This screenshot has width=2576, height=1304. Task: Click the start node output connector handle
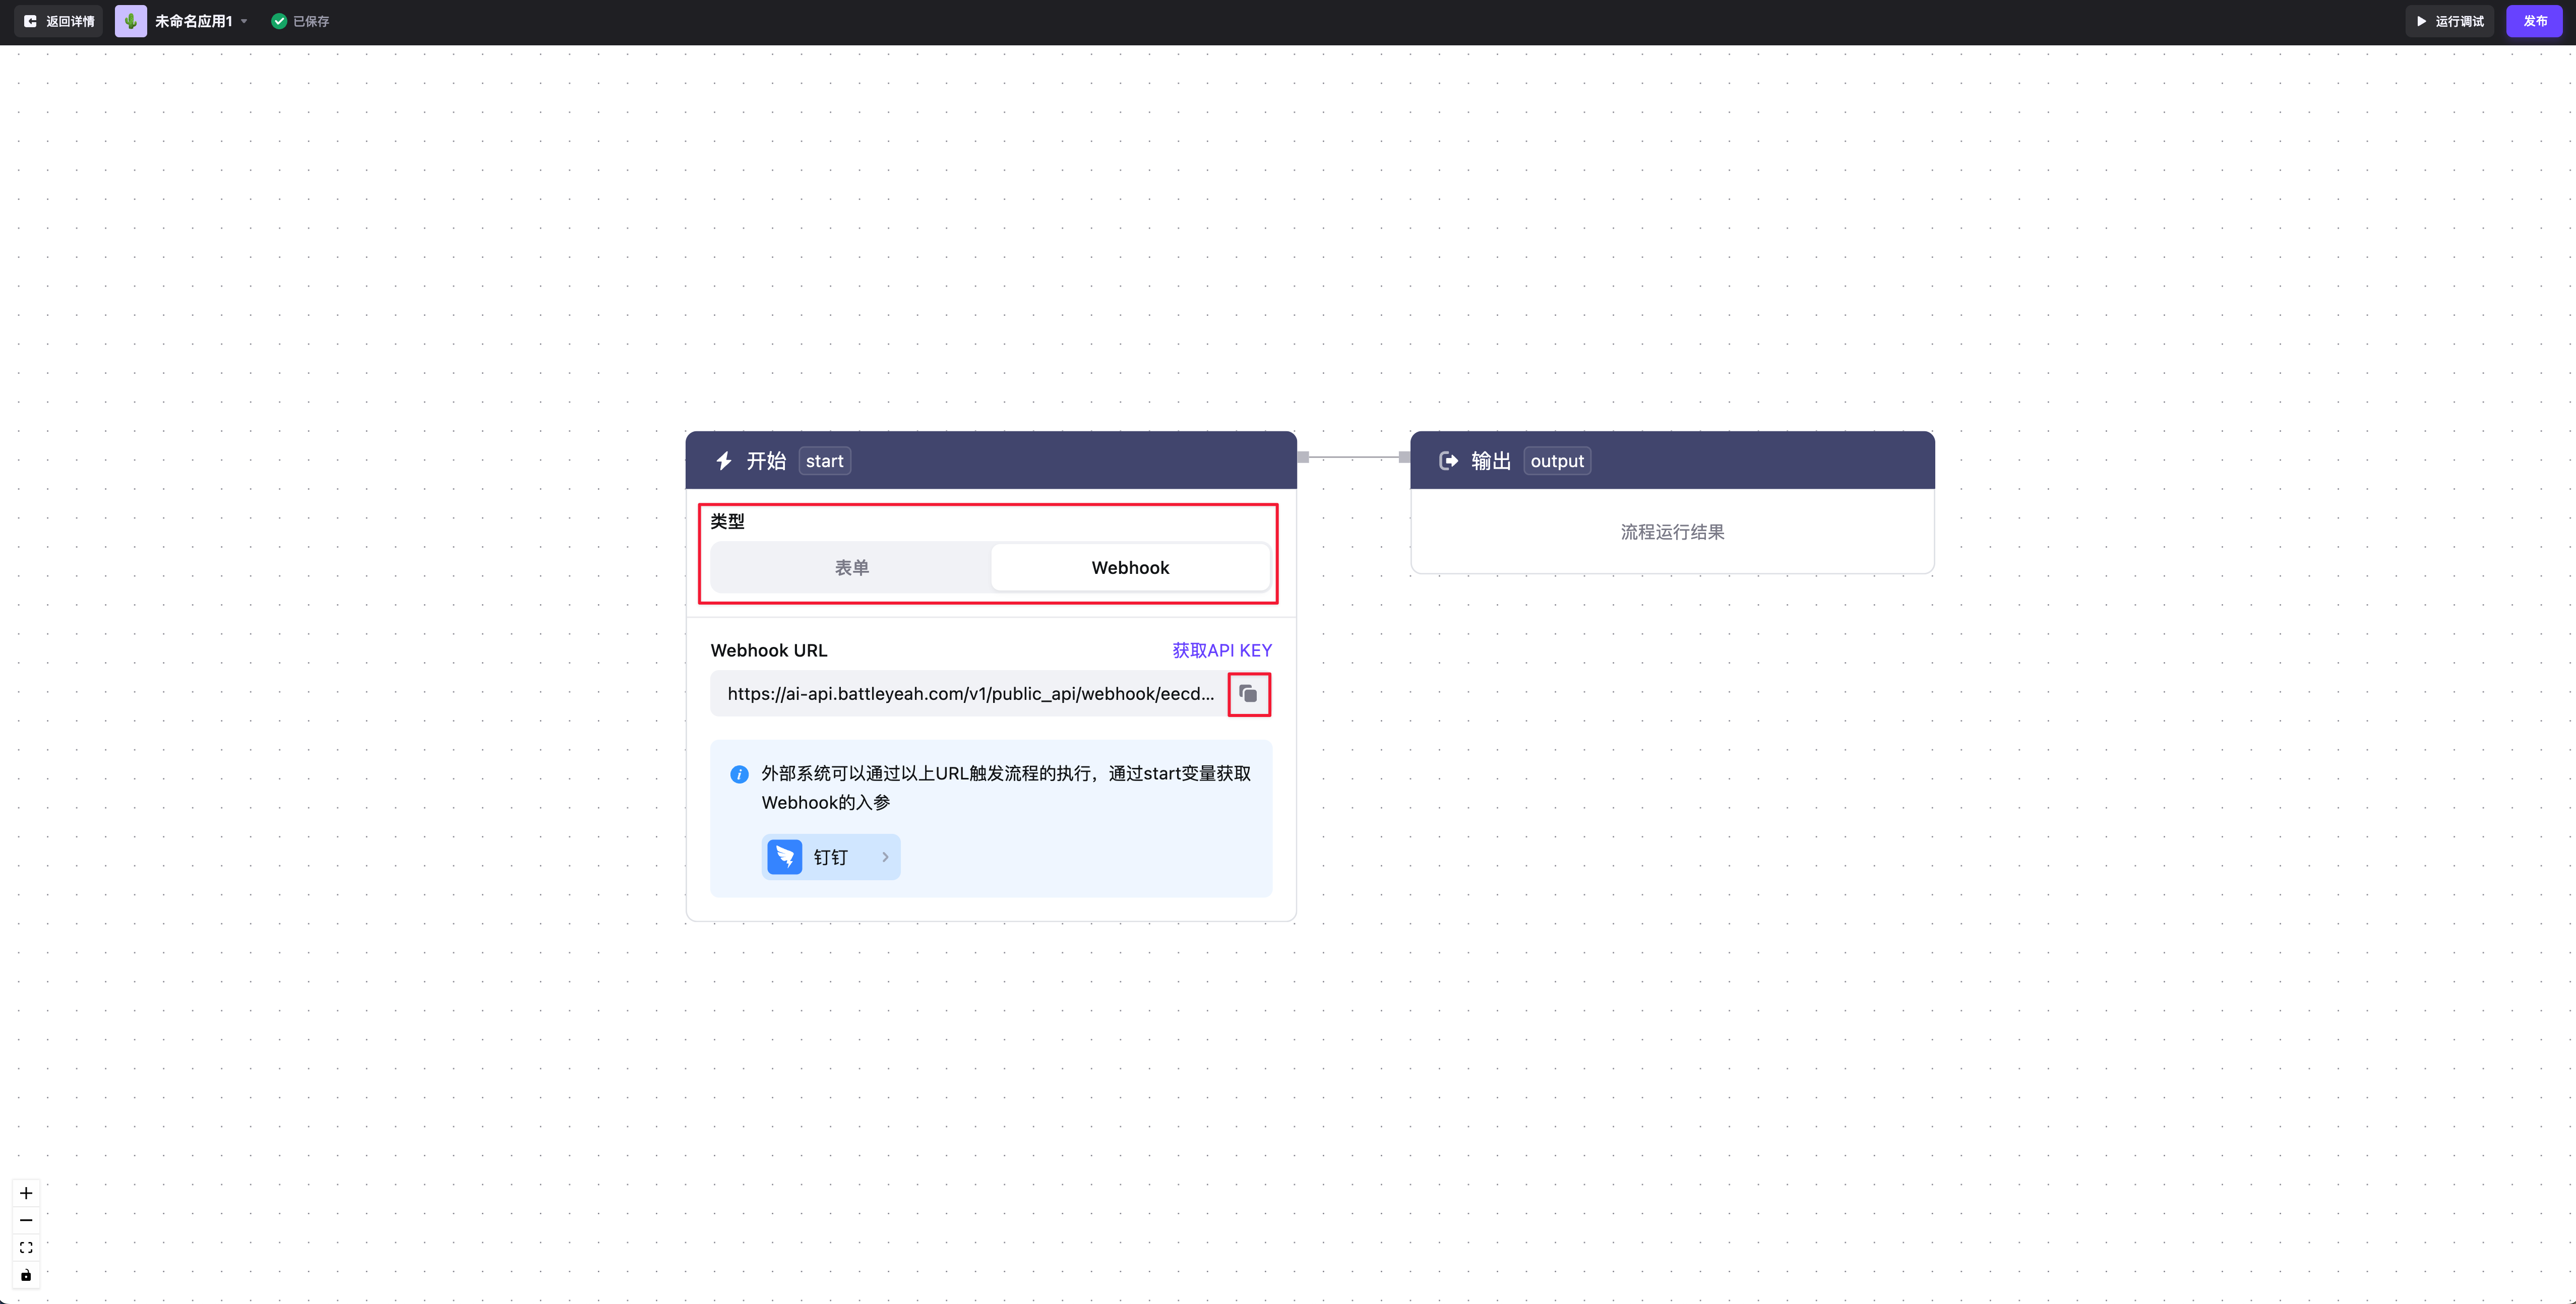point(1303,458)
